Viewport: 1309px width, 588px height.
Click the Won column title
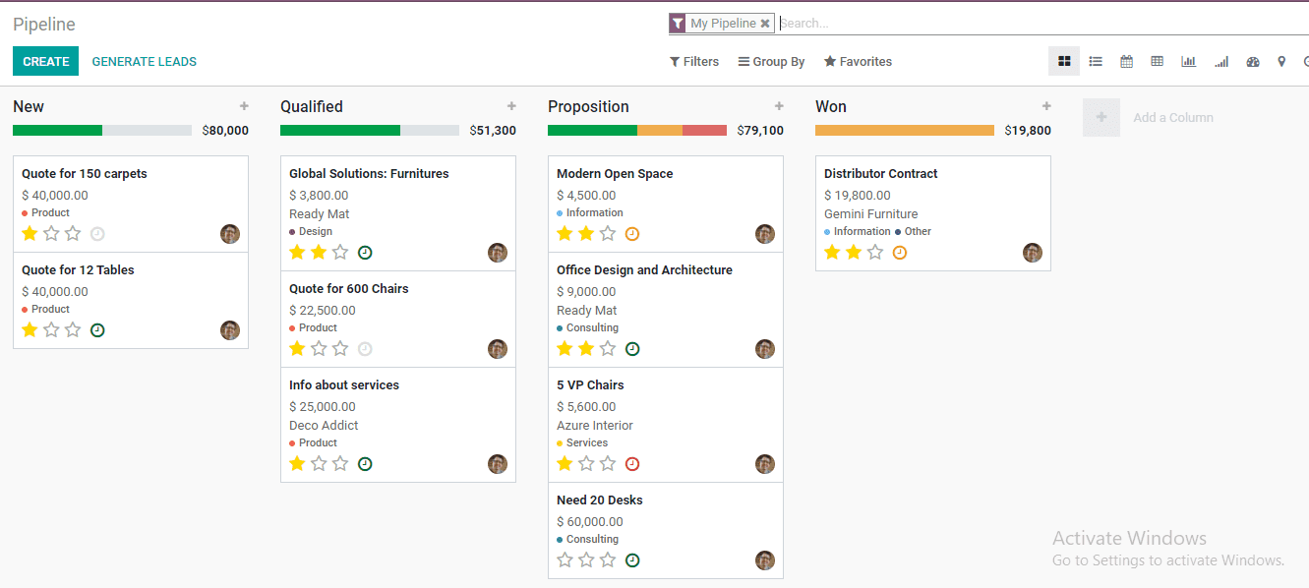(831, 106)
